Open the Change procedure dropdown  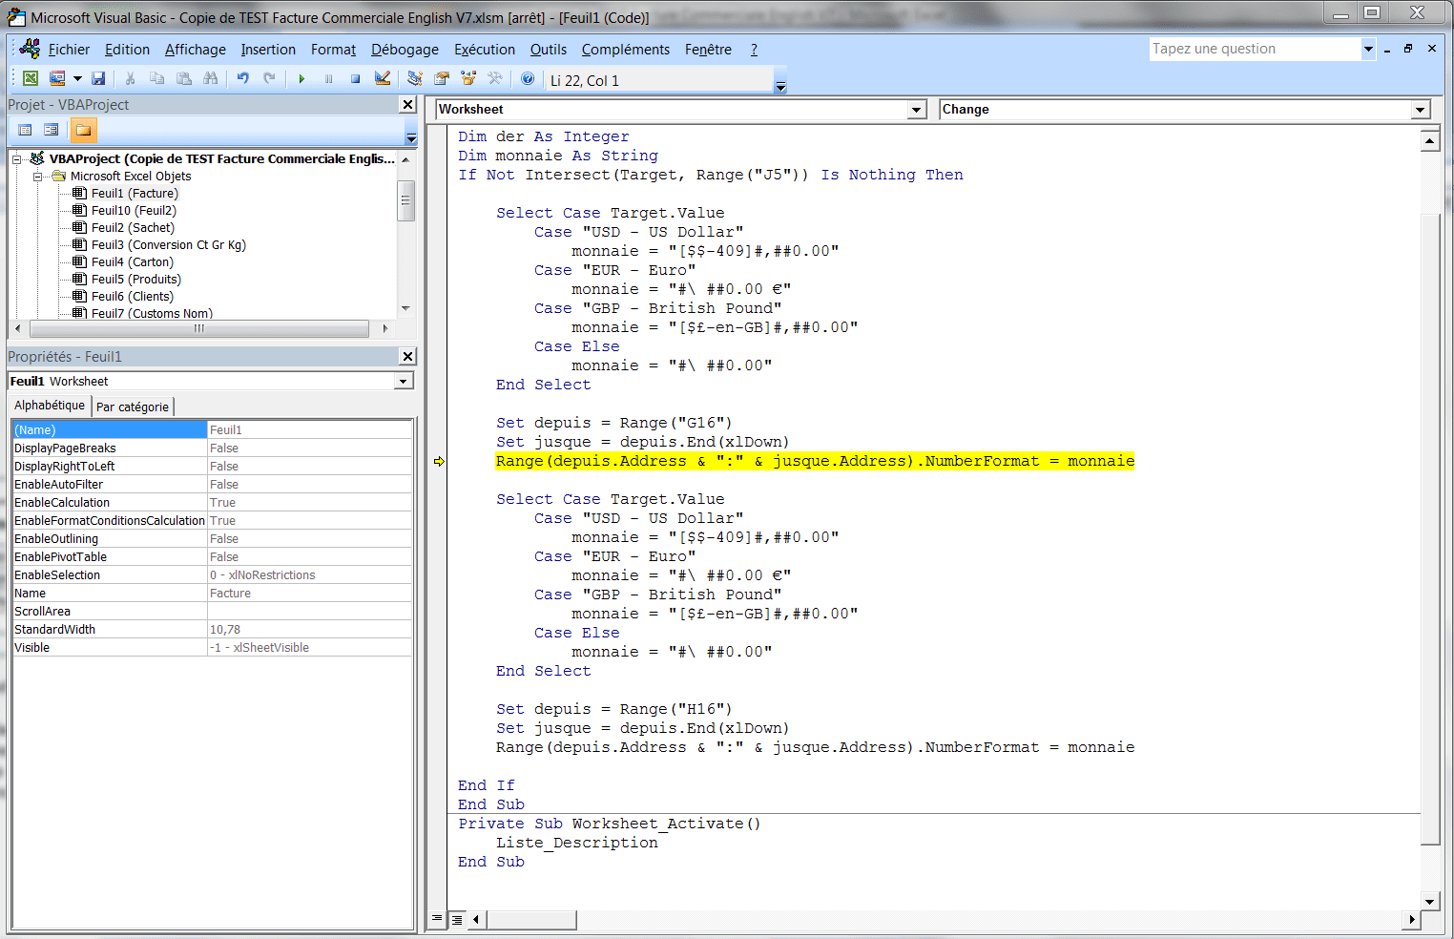coord(1420,110)
